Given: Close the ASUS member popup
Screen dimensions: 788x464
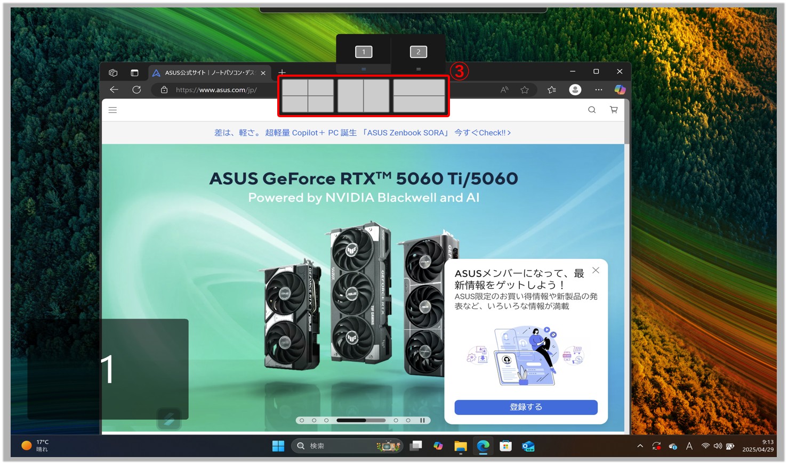Looking at the screenshot, I should click(x=596, y=271).
